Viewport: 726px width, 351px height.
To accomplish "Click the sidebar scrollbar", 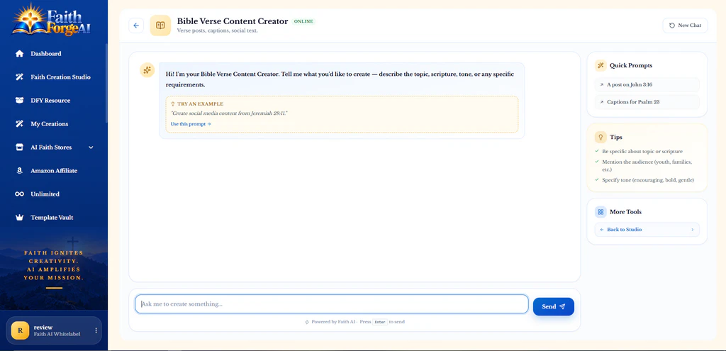I will tap(106, 84).
